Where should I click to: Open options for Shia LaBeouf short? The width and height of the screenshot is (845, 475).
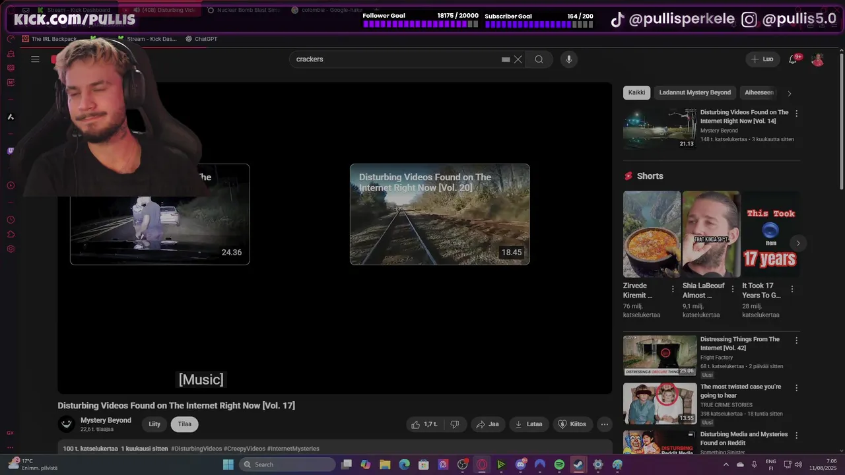[x=732, y=289]
